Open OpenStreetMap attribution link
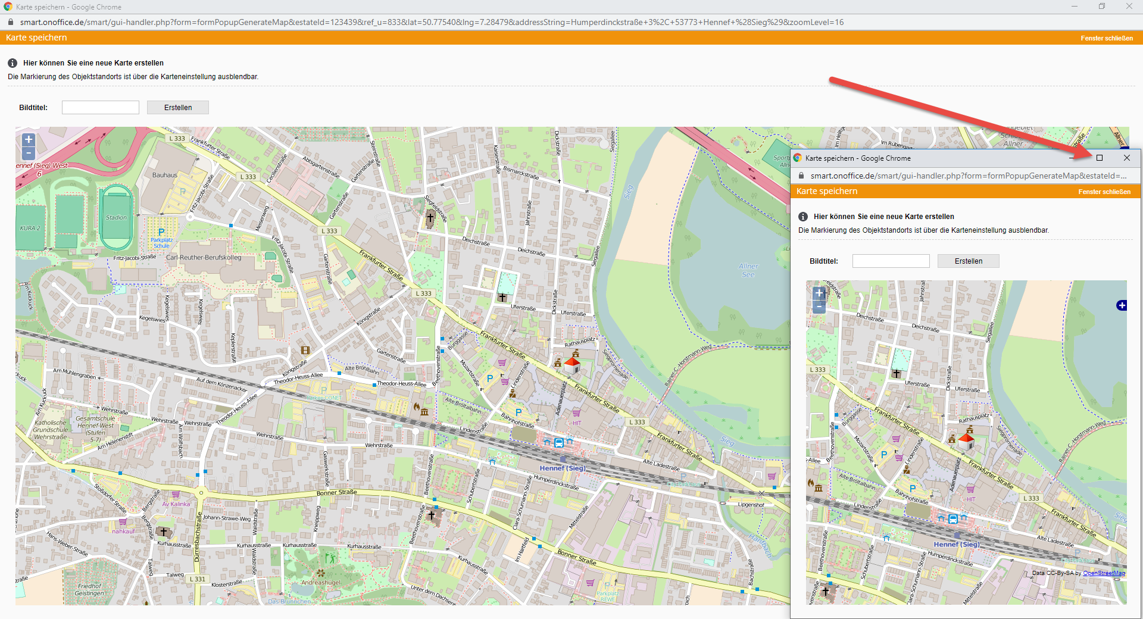Viewport: 1143px width, 619px height. [1104, 573]
